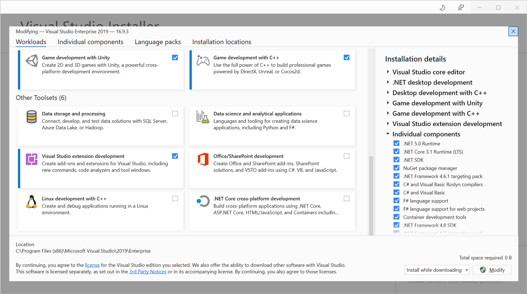The image size is (527, 294).
Task: Click the .NET Core cross-platform icon
Action: pyautogui.click(x=203, y=201)
